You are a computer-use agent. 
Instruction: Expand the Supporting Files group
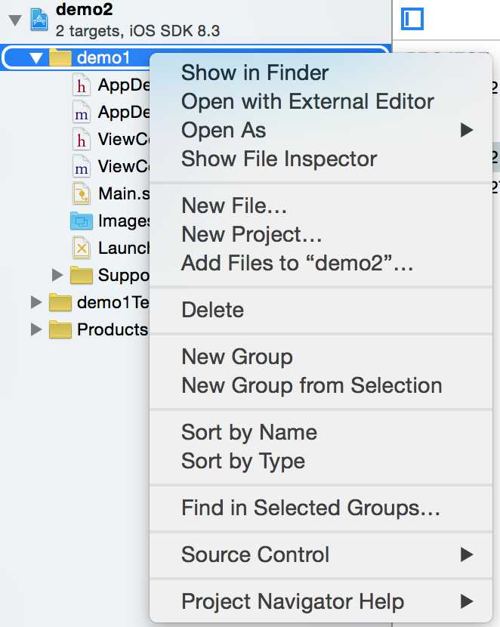click(x=57, y=275)
